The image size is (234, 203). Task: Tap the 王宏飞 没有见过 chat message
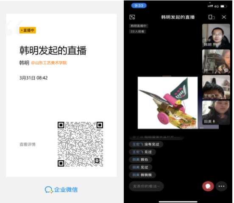click(146, 144)
